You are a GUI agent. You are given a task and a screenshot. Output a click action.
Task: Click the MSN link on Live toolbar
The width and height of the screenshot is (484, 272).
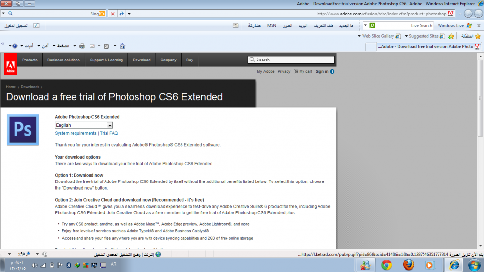[272, 25]
